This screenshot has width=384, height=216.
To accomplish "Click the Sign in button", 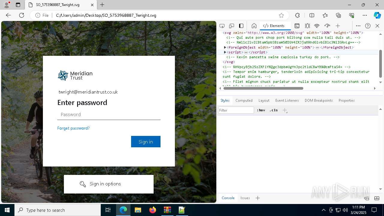I will pos(146,142).
